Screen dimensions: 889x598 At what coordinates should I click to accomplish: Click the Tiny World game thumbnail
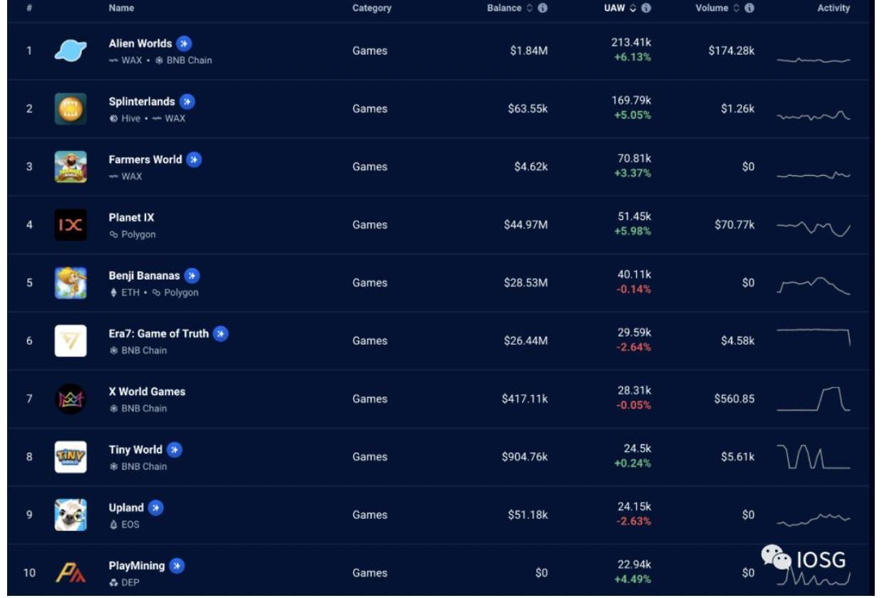(71, 457)
